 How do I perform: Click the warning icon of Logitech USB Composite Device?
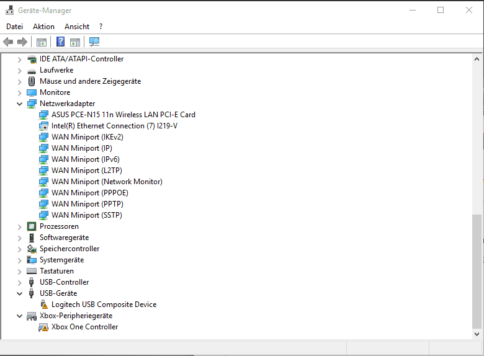44,305
